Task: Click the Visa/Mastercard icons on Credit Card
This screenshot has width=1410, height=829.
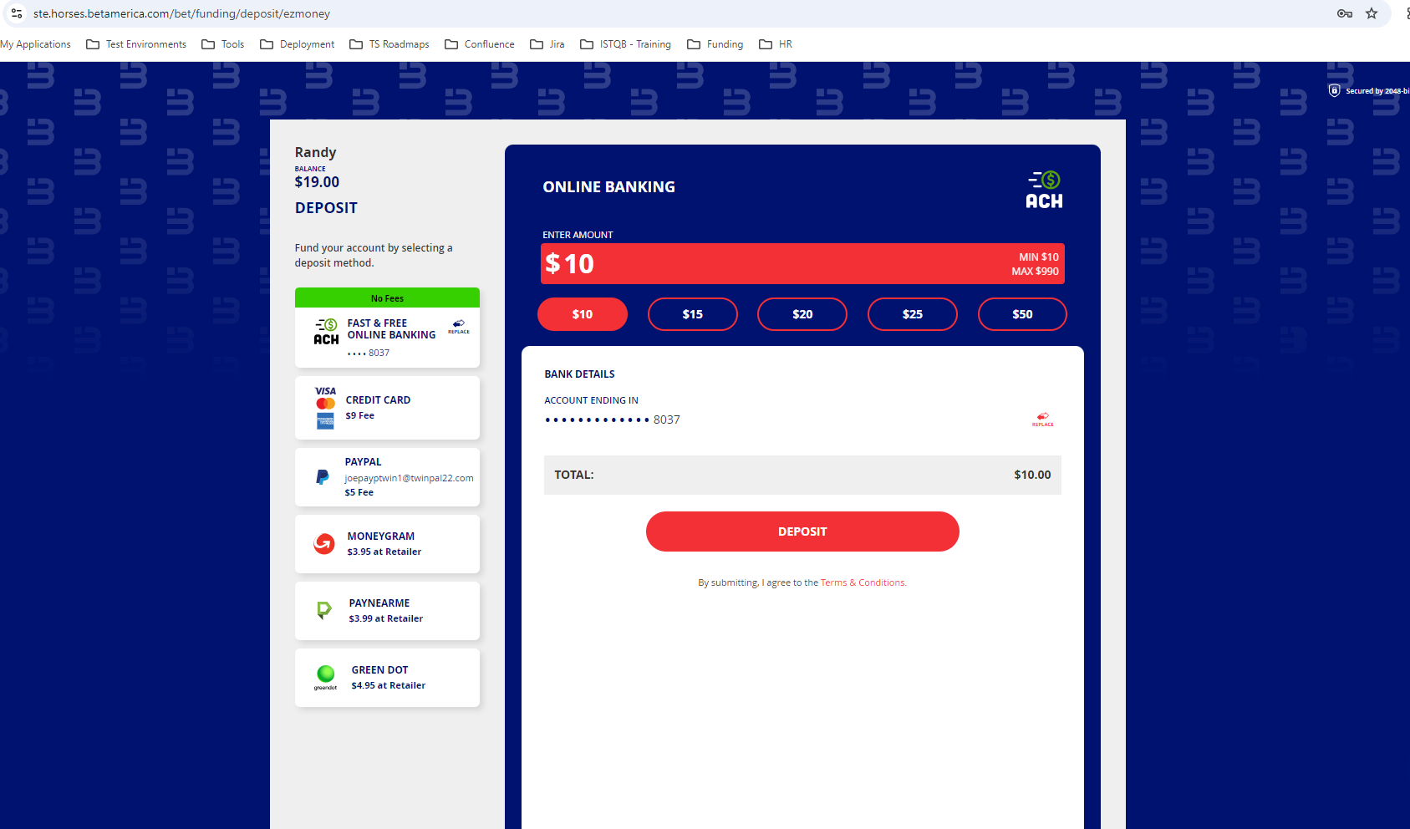Action: pos(326,407)
